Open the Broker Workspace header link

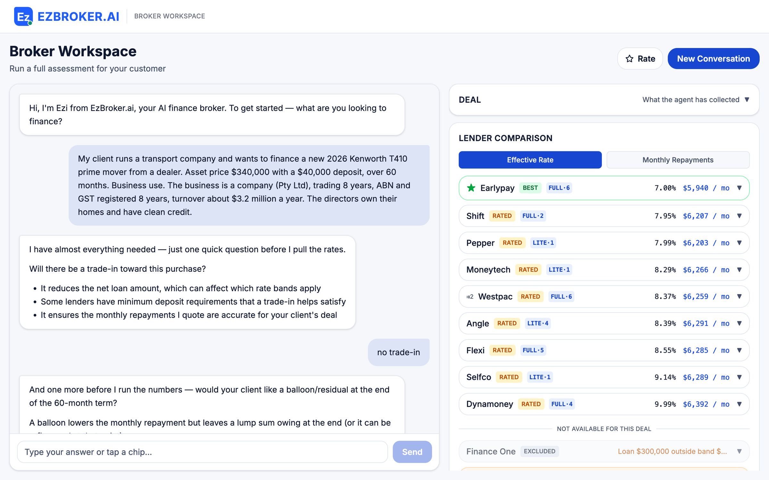click(x=170, y=16)
